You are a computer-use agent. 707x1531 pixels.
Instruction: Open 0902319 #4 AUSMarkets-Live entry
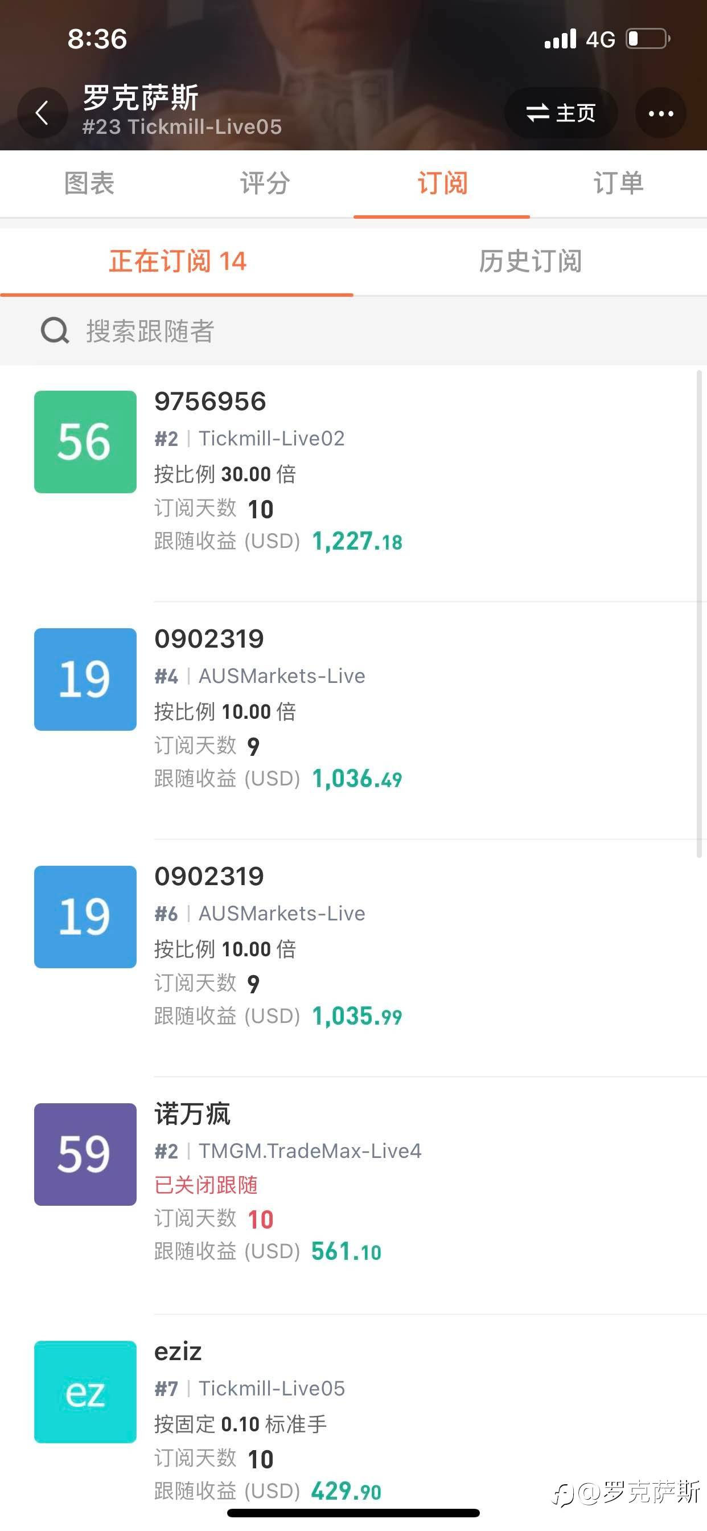(x=353, y=721)
